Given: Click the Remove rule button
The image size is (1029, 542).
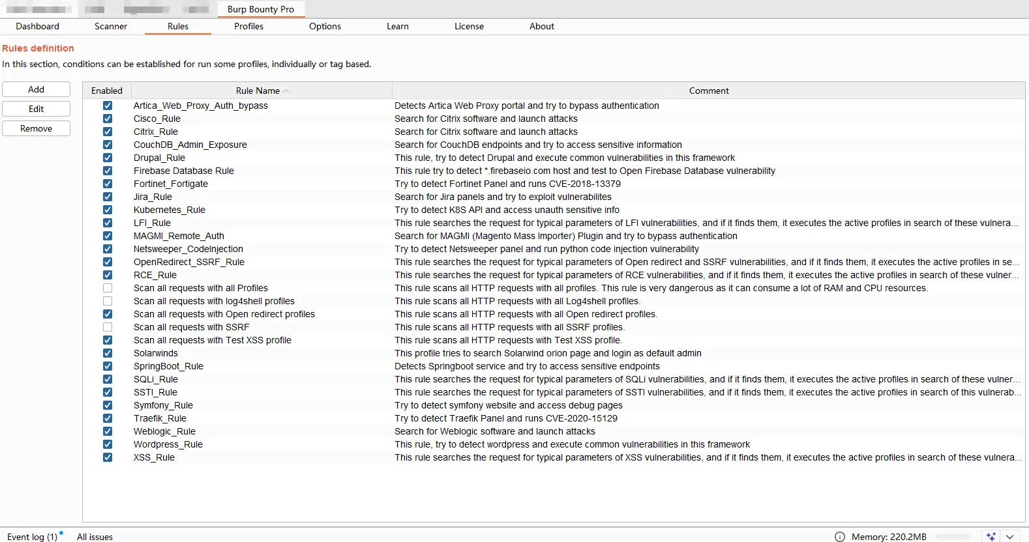Looking at the screenshot, I should point(37,128).
